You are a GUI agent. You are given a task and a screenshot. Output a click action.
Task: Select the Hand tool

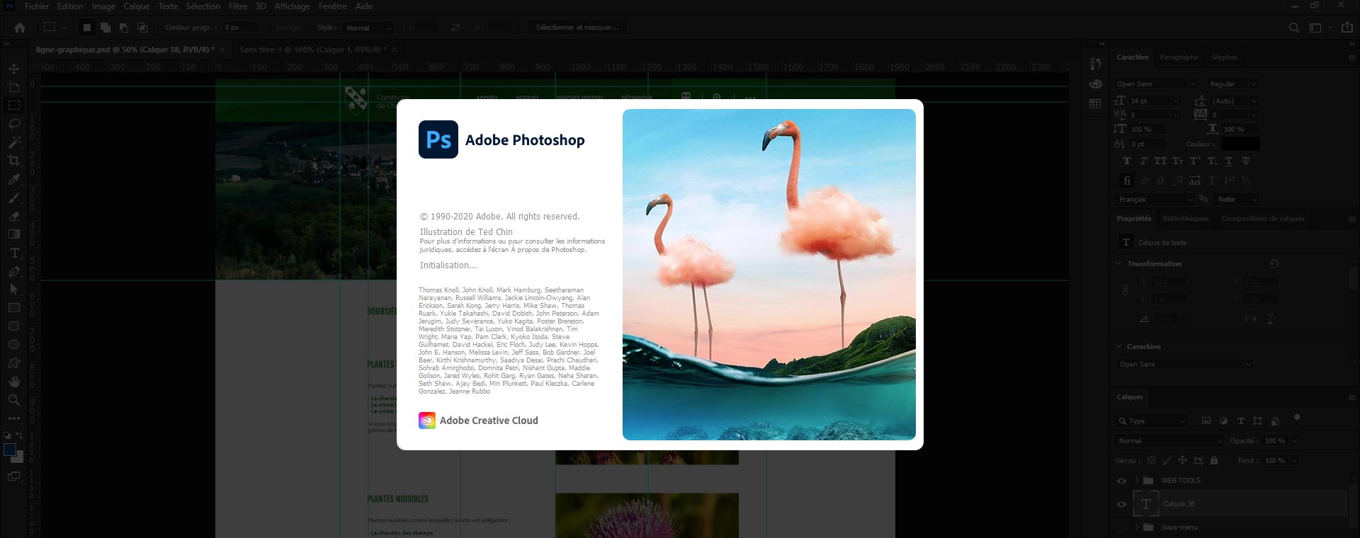pyautogui.click(x=14, y=382)
